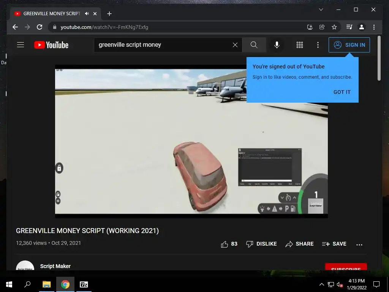Subscribe to Script Maker channel
389x292 pixels.
346,267
